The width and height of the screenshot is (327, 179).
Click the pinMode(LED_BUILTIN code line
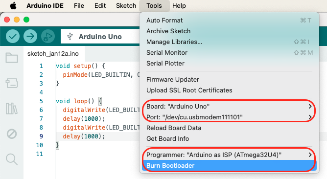101,75
